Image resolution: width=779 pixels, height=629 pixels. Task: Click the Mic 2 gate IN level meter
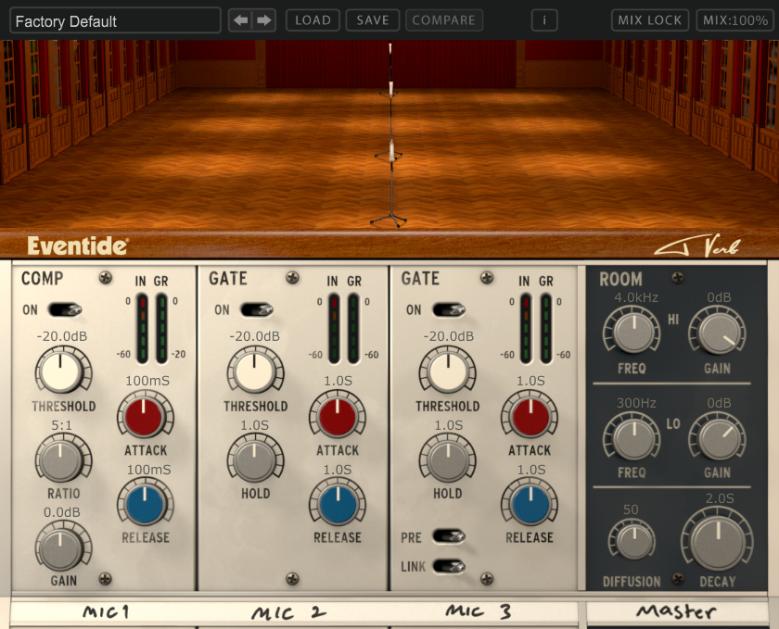[334, 329]
